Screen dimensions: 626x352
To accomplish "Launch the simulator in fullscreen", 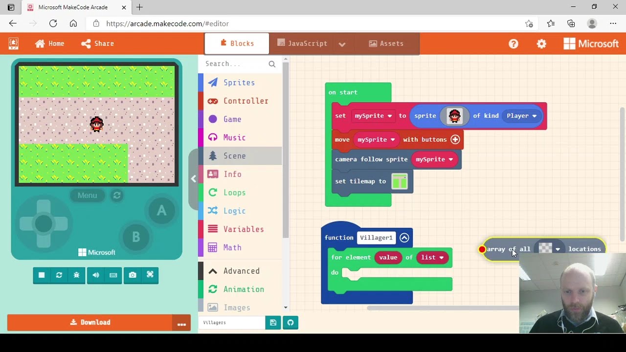I will pyautogui.click(x=150, y=275).
